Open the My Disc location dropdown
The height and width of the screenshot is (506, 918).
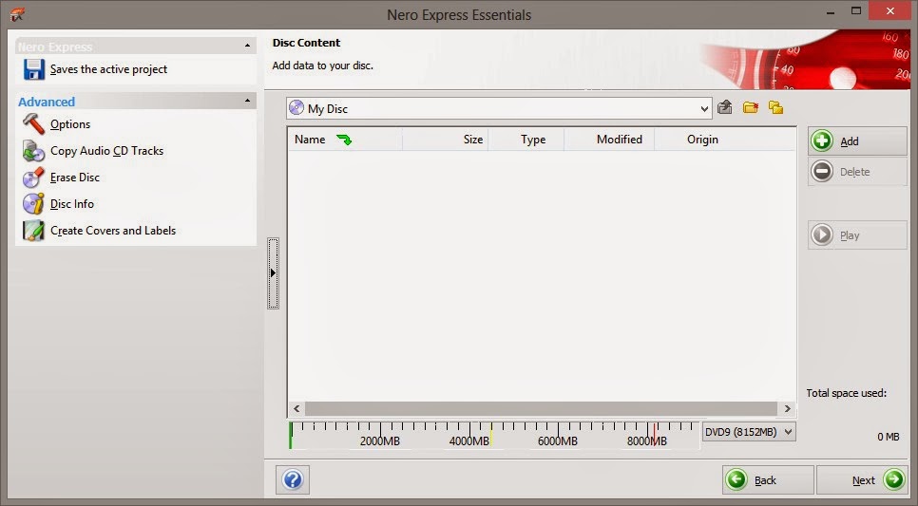(x=704, y=109)
